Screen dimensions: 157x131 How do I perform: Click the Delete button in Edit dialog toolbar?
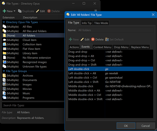tap(97, 40)
